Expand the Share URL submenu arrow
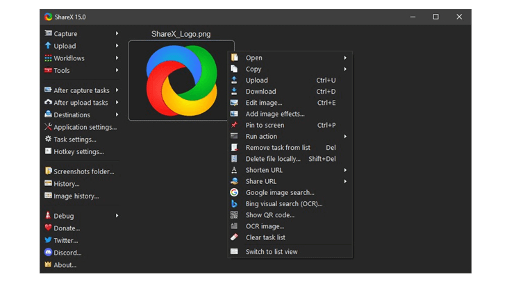 click(x=345, y=181)
